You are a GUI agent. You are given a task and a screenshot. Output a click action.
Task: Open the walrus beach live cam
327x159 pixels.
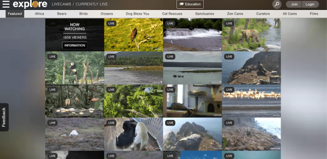click(x=251, y=134)
